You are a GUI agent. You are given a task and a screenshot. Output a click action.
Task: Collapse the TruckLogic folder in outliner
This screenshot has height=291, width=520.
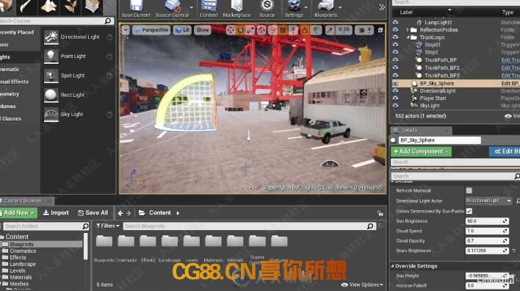tap(408, 37)
